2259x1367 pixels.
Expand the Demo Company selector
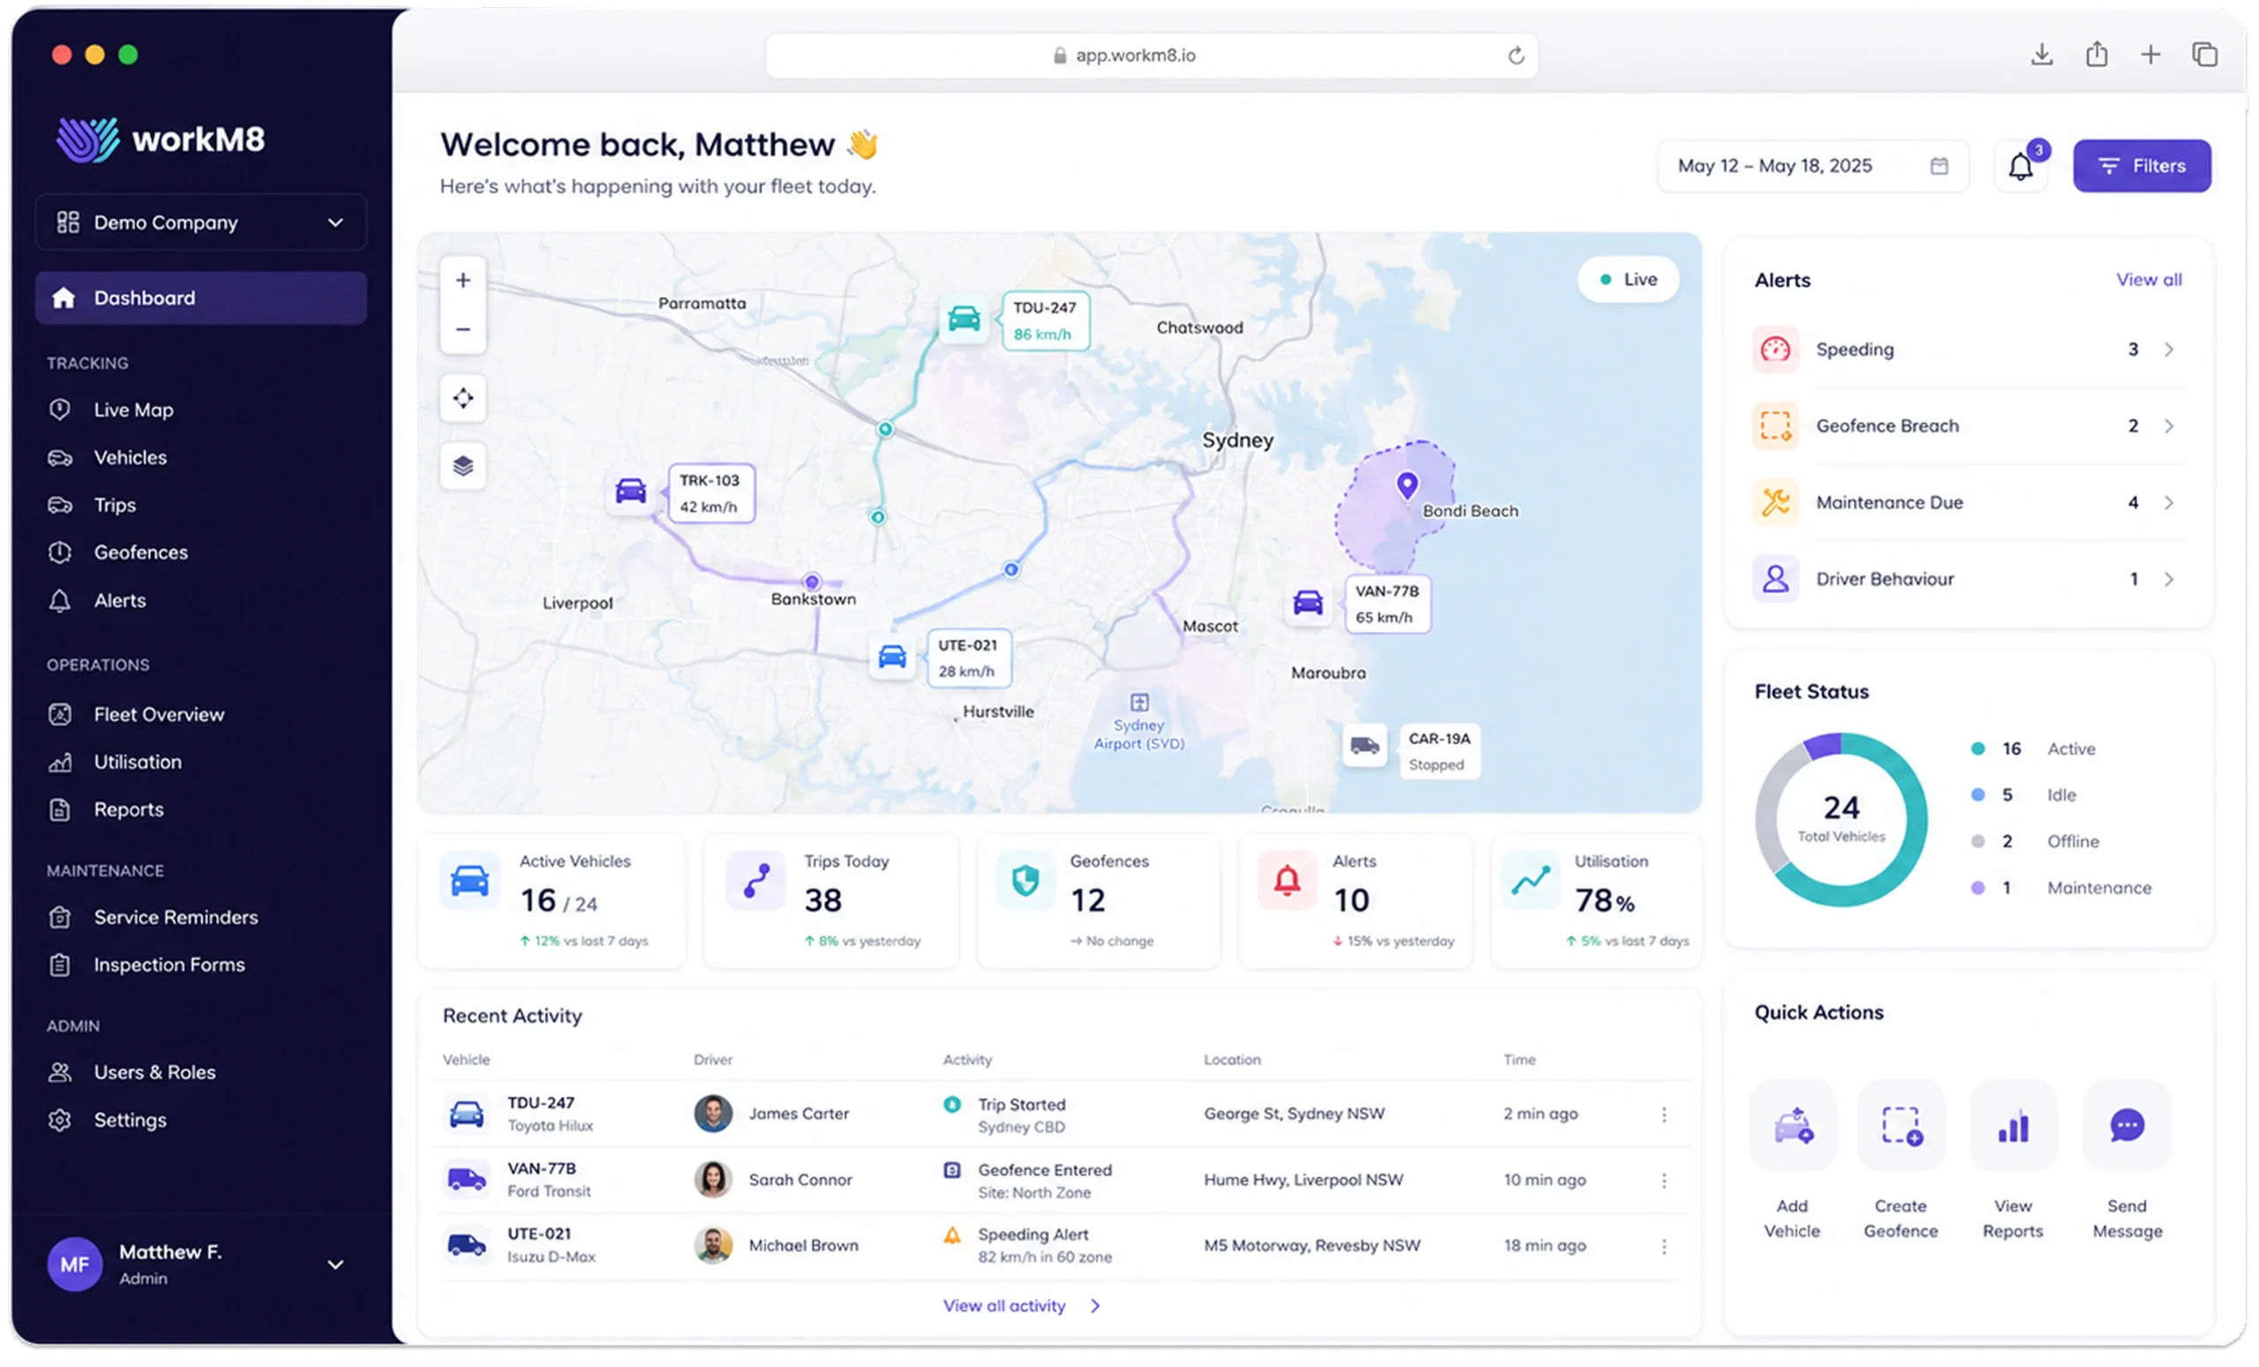click(201, 222)
